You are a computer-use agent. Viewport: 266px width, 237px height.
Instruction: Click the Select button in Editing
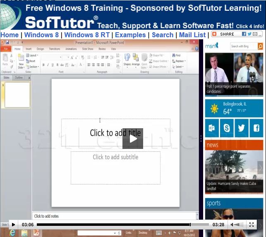click(x=178, y=67)
